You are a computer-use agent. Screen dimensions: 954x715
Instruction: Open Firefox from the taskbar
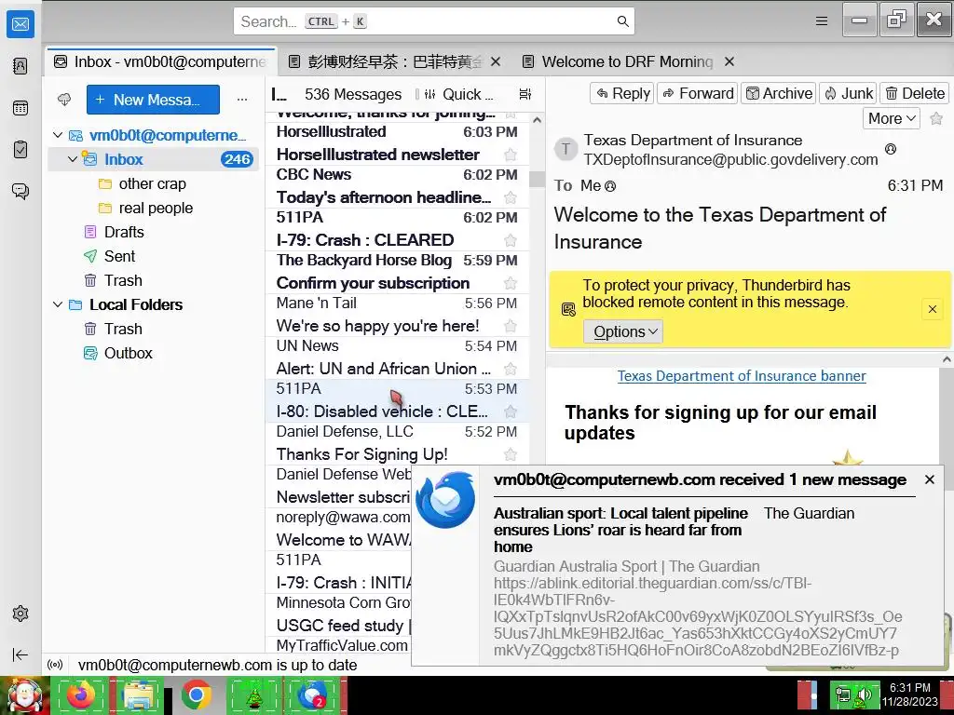pos(80,695)
